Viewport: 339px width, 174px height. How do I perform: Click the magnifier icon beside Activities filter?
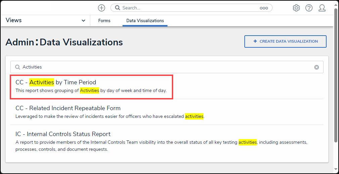pyautogui.click(x=17, y=67)
